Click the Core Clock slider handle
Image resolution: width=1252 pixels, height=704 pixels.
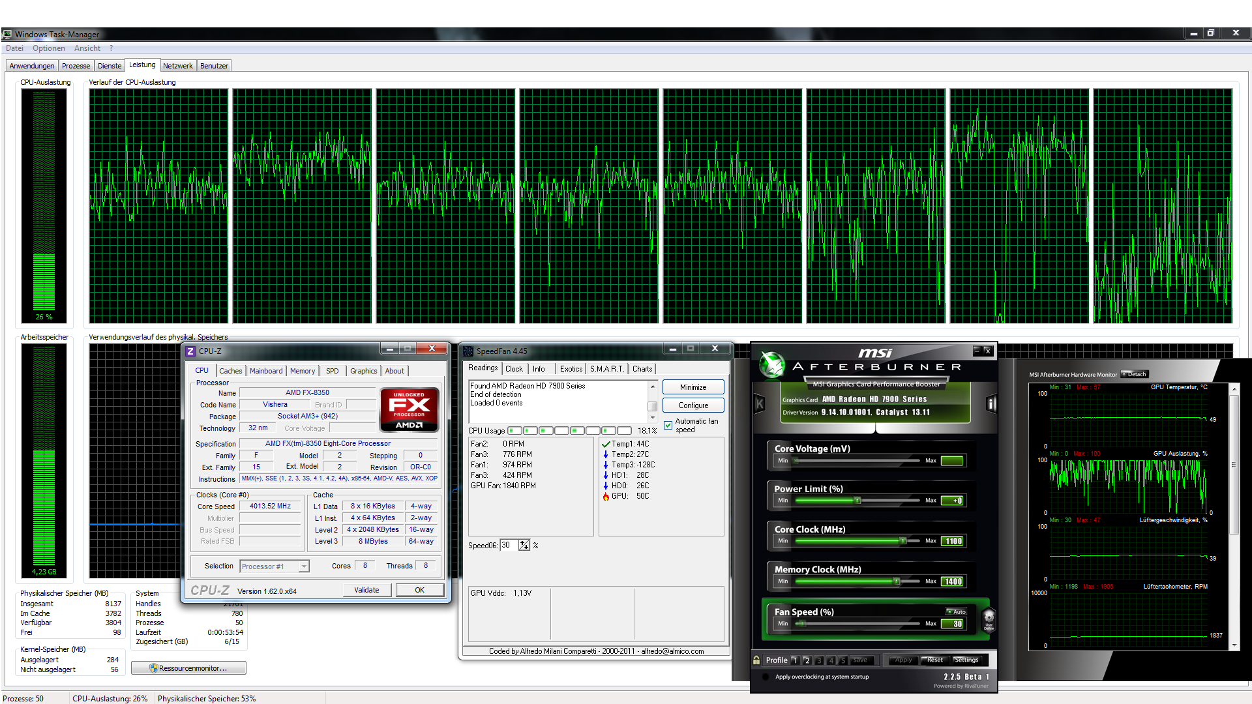[903, 541]
